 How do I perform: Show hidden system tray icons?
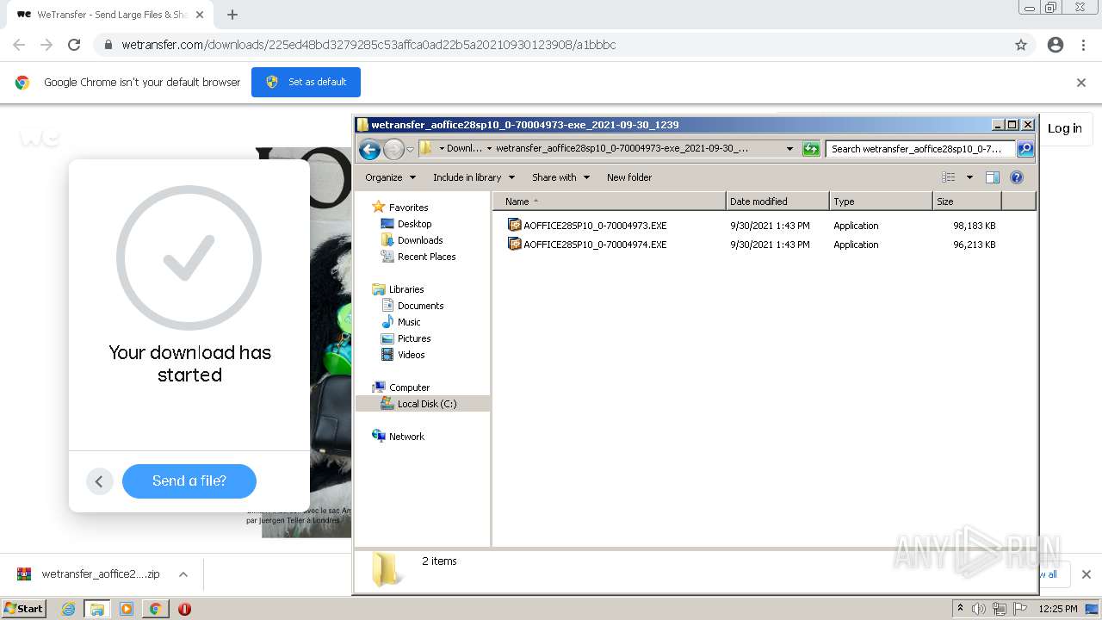coord(960,609)
